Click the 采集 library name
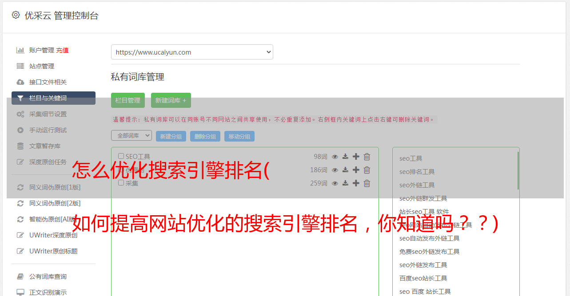This screenshot has width=570, height=296. point(132,183)
